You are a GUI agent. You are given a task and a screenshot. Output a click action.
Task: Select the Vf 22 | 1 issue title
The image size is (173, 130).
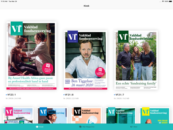(x=12, y=95)
